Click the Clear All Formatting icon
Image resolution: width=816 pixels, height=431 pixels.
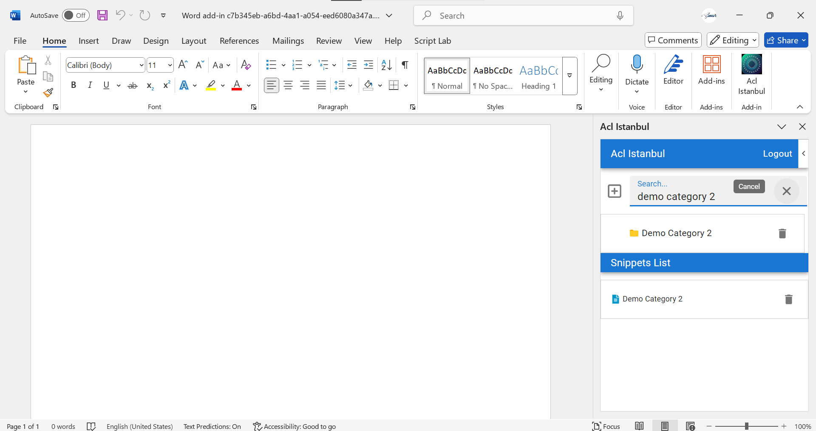tap(246, 65)
